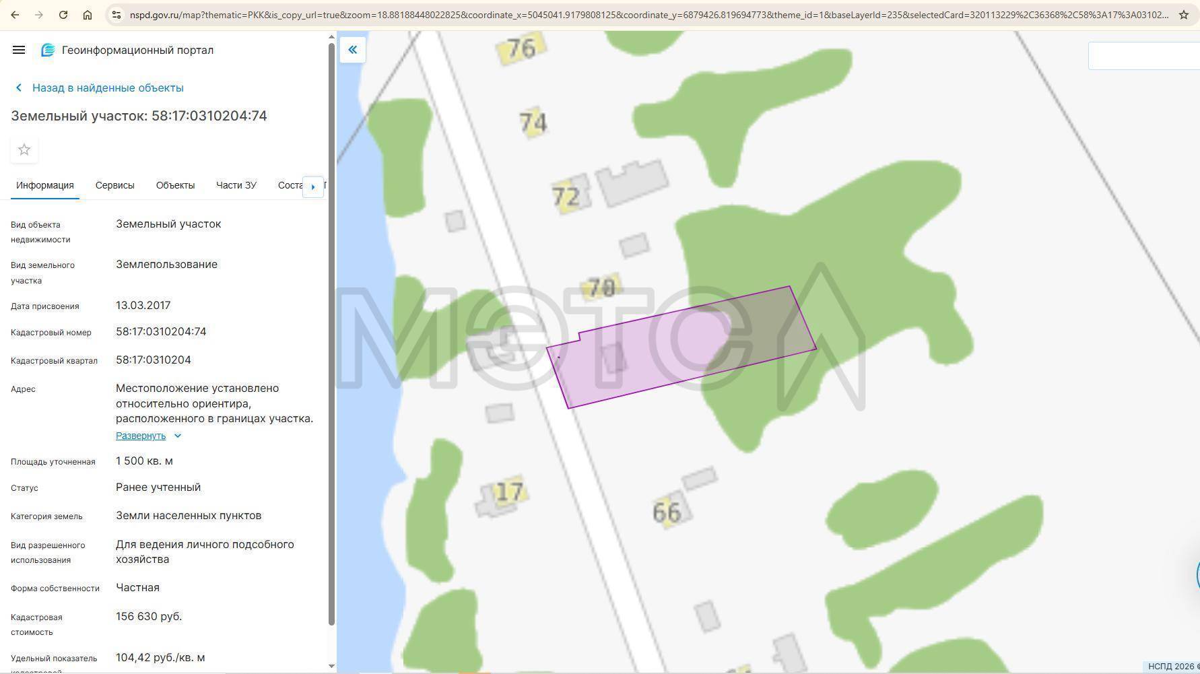
Task: Select the Части ЗУ tab
Action: pos(236,185)
